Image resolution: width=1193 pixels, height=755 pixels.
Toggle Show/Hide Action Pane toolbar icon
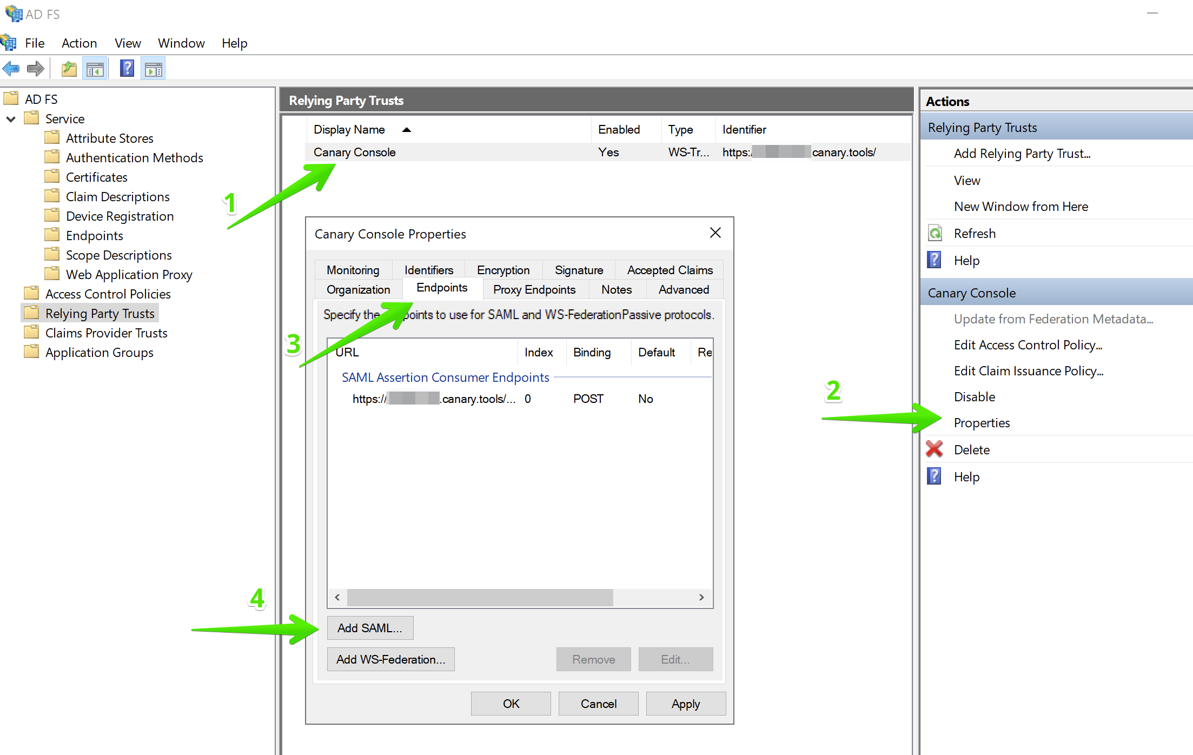[154, 69]
